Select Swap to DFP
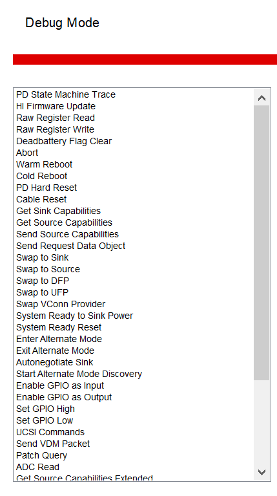277x496 pixels. [x=43, y=281]
